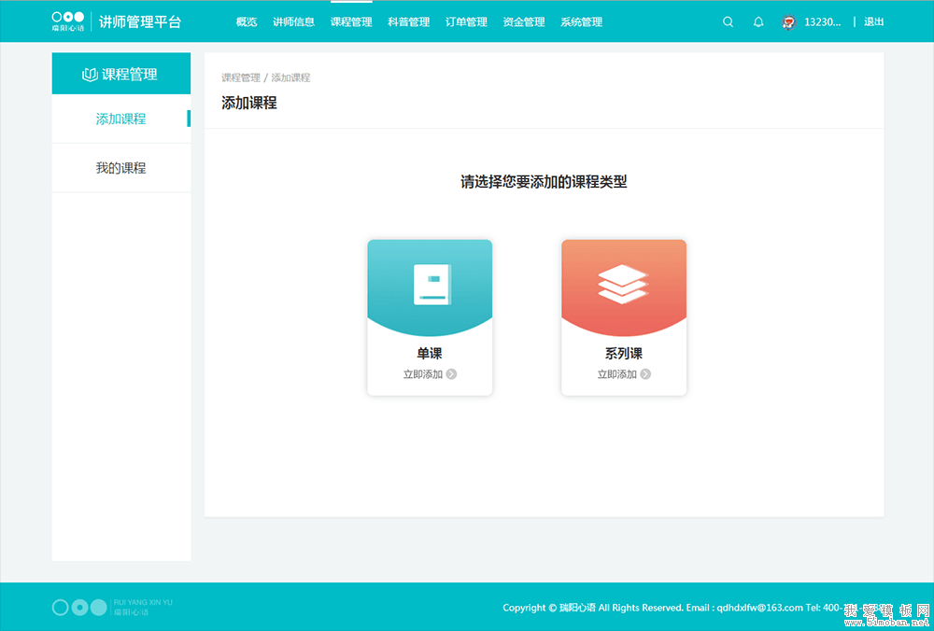Click the arrow icon under 系列课
Screen dimensions: 934x631
(645, 374)
